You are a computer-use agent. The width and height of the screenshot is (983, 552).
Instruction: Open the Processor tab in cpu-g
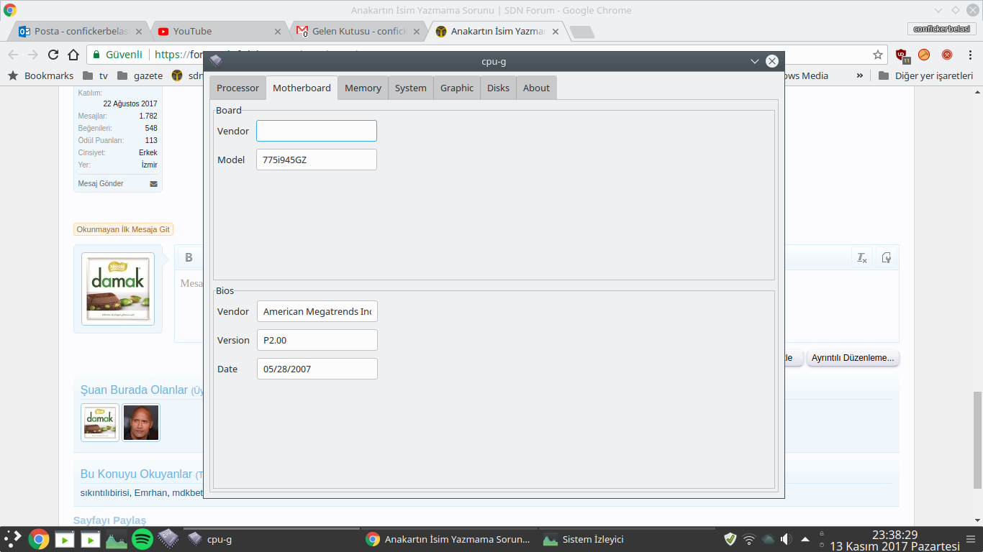[x=237, y=88]
